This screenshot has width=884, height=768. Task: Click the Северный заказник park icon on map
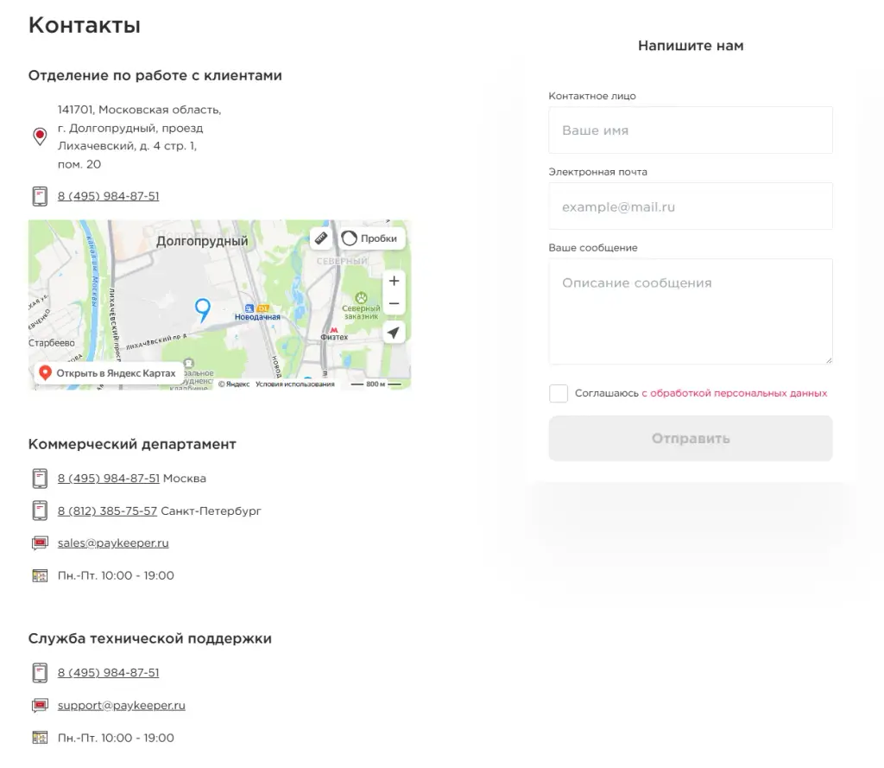(x=361, y=297)
